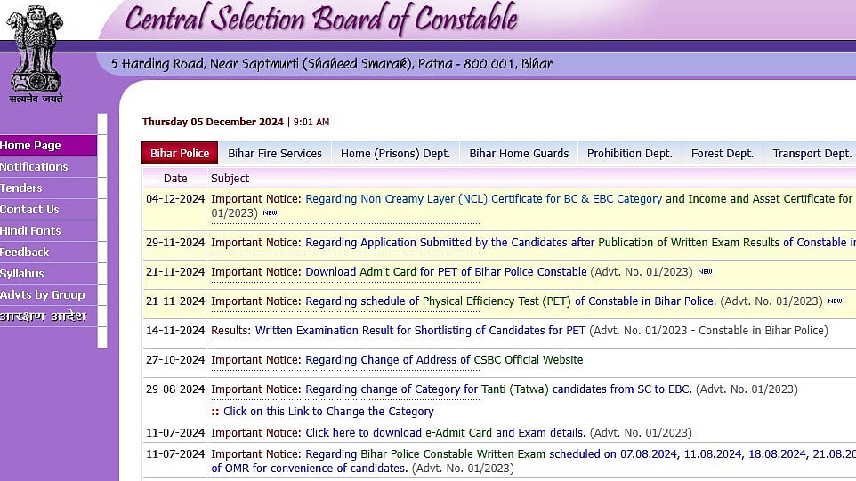Go to Home Page in sidebar
The width and height of the screenshot is (856, 481).
point(31,145)
